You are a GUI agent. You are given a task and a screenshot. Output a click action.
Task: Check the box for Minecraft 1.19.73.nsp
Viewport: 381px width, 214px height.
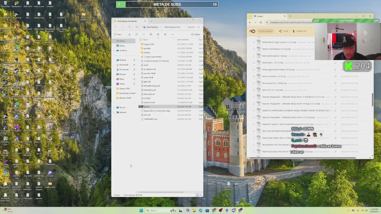[254, 63]
